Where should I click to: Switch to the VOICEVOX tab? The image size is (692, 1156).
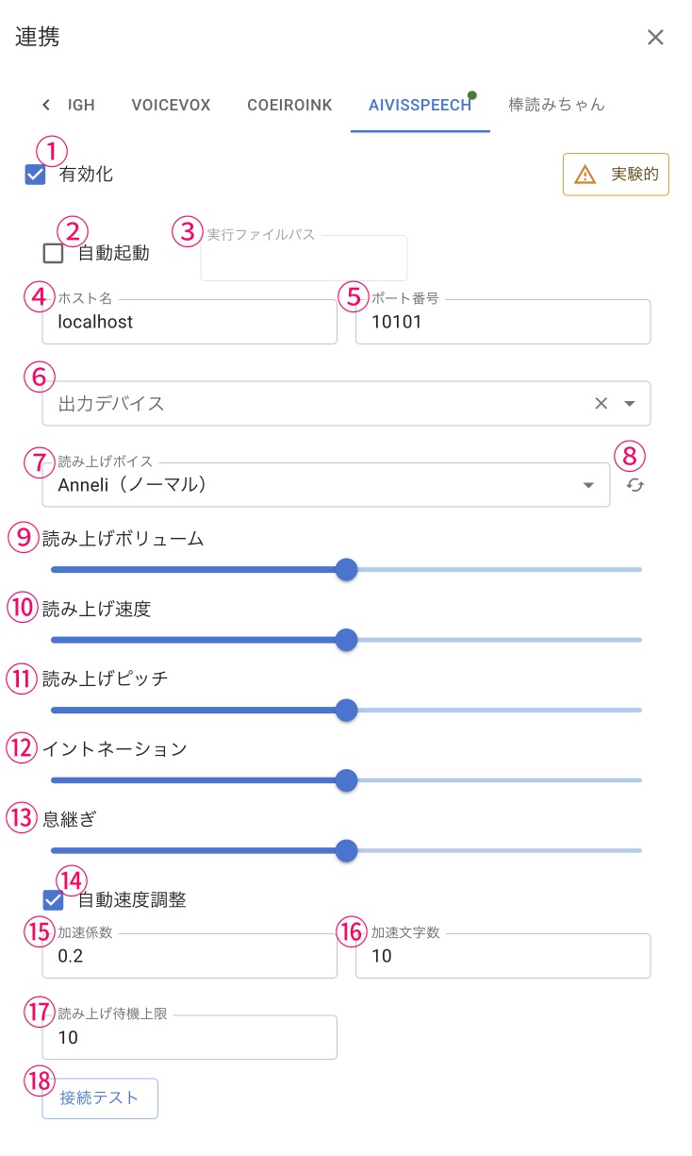(x=171, y=105)
